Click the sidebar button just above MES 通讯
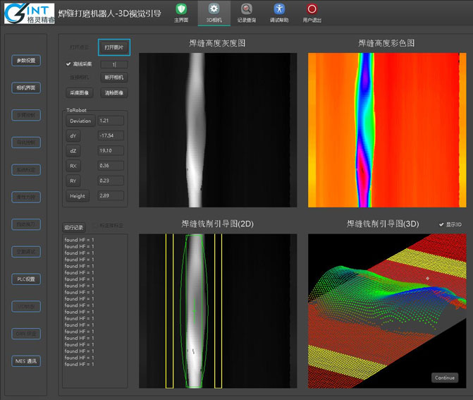 click(x=26, y=334)
